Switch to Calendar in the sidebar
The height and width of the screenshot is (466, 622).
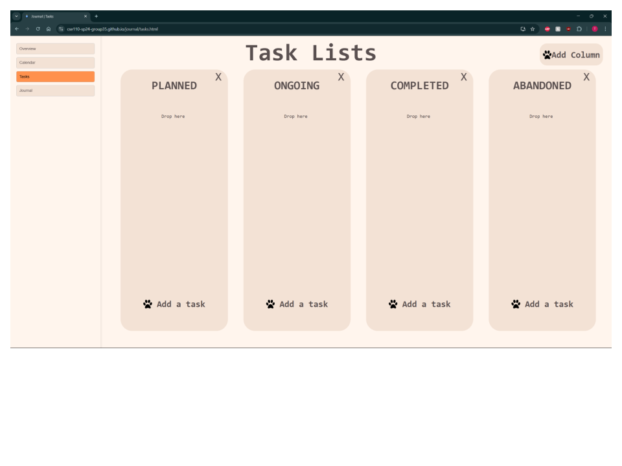[x=55, y=62]
